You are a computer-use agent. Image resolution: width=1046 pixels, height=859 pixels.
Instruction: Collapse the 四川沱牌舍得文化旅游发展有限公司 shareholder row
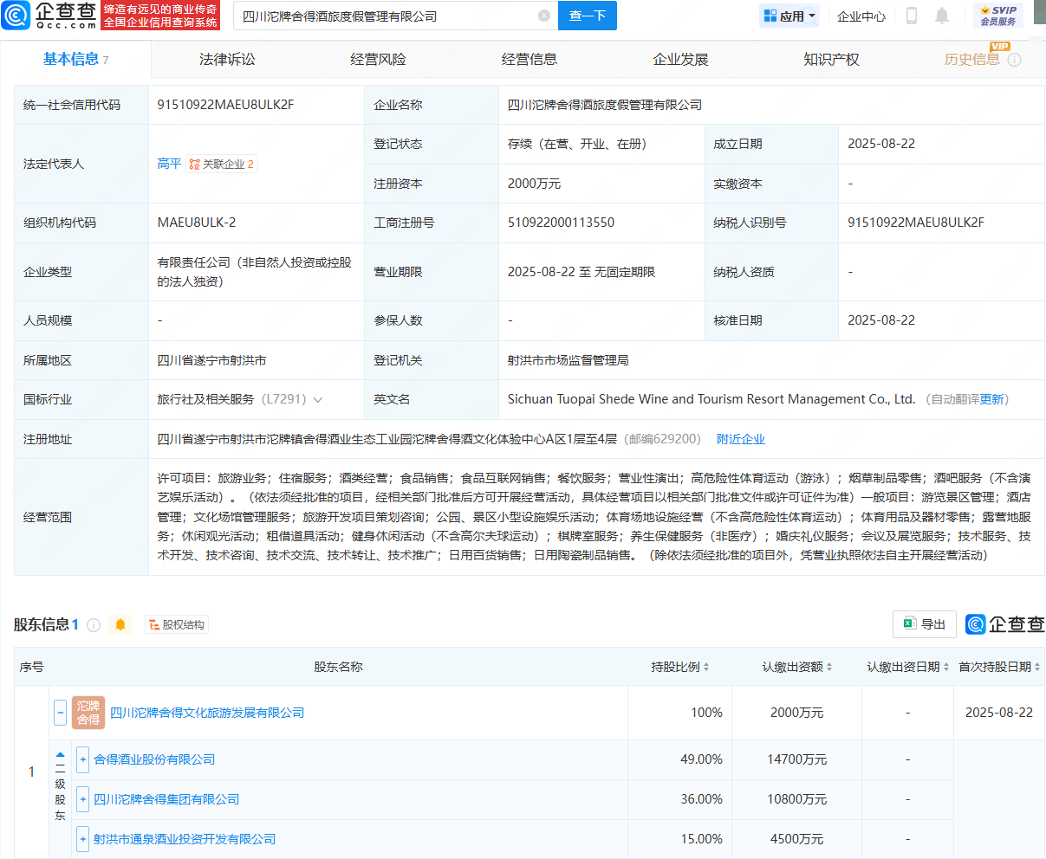coord(61,713)
